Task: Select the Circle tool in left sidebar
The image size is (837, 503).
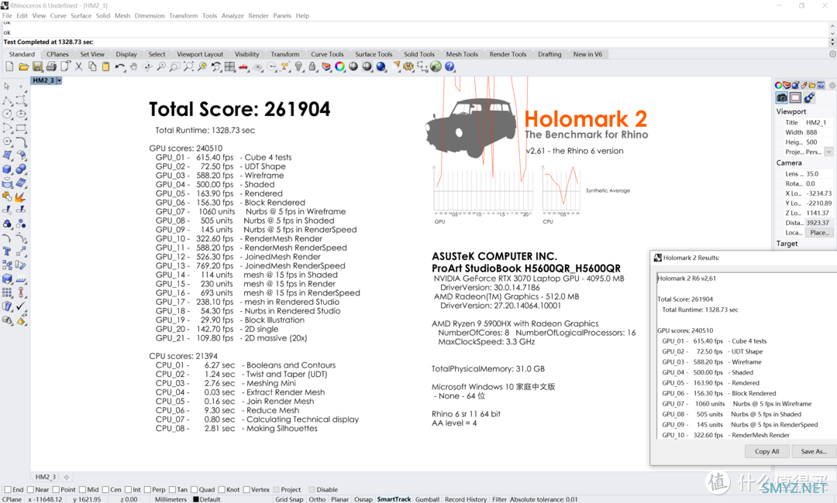Action: pos(8,114)
